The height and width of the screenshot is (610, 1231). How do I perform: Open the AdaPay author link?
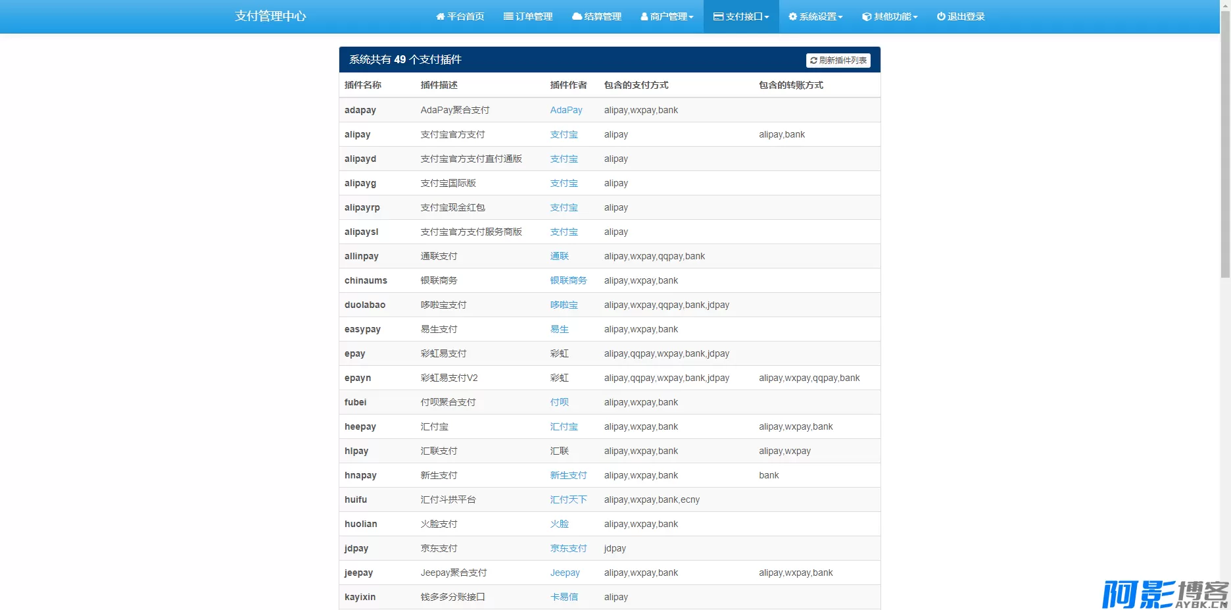566,110
